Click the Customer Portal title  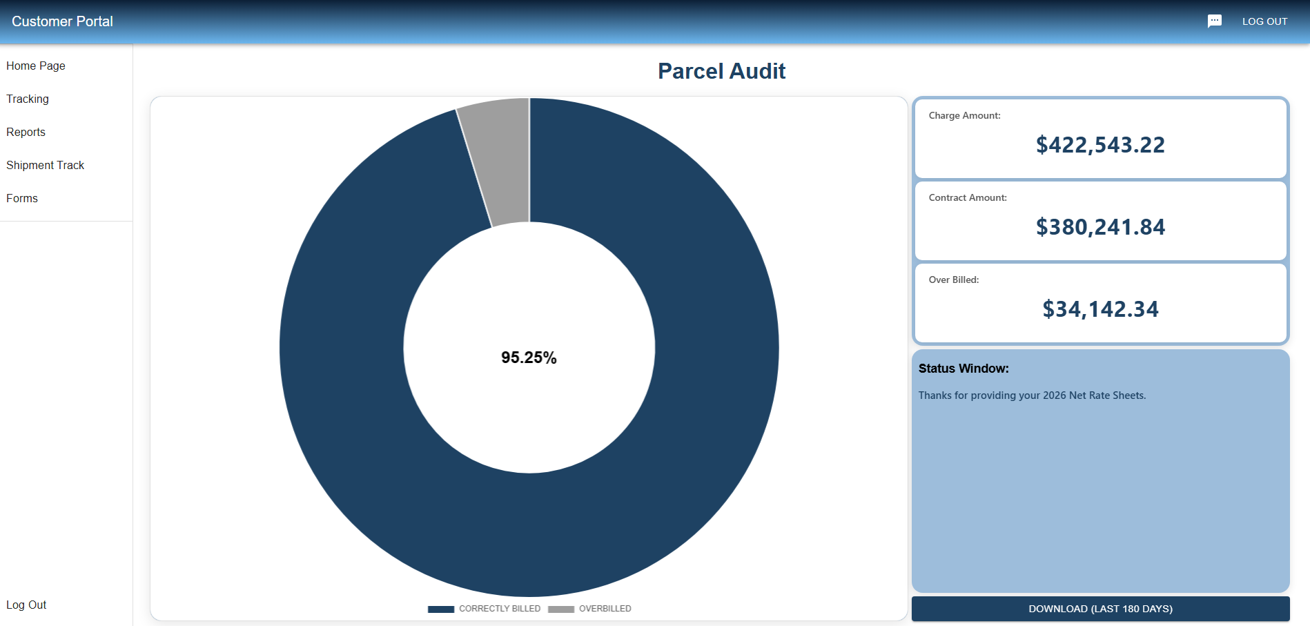pyautogui.click(x=62, y=21)
